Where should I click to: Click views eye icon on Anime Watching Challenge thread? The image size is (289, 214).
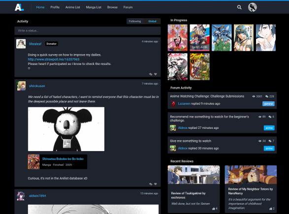click(x=254, y=96)
